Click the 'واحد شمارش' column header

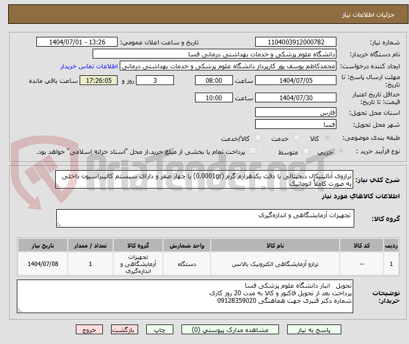(x=187, y=245)
